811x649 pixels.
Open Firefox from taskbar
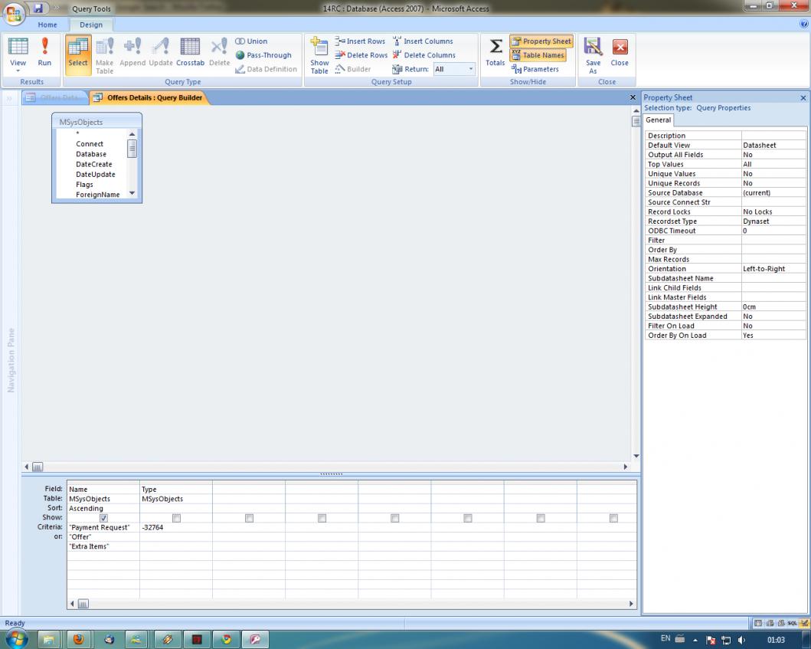click(79, 640)
